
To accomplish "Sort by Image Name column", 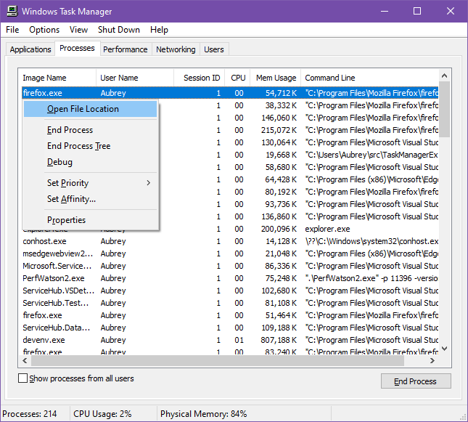I will 57,78.
